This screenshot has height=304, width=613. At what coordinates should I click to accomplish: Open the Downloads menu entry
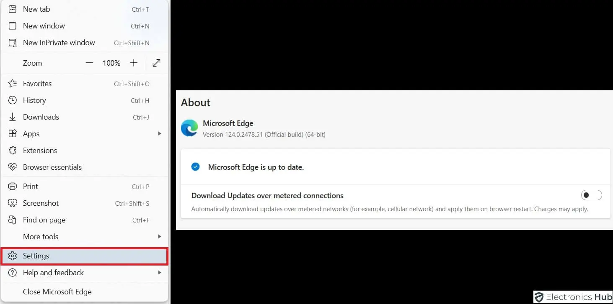(x=84, y=117)
